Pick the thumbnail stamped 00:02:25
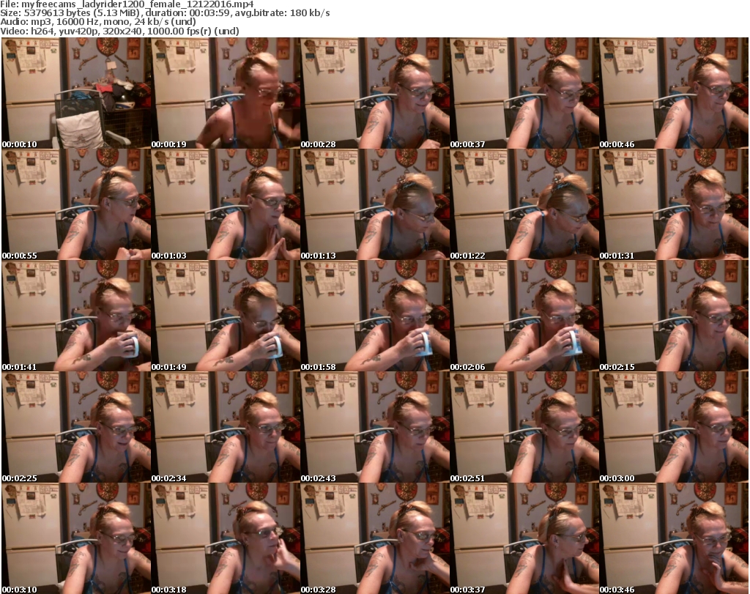750x594 pixels. (76, 427)
